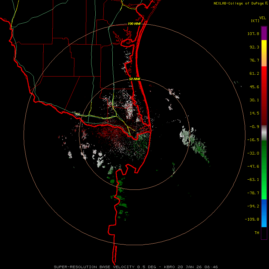Click the -109.8 velocity scale value

(252, 219)
